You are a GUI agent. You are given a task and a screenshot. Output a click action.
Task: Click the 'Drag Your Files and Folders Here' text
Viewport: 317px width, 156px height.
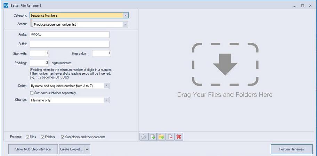(x=225, y=95)
